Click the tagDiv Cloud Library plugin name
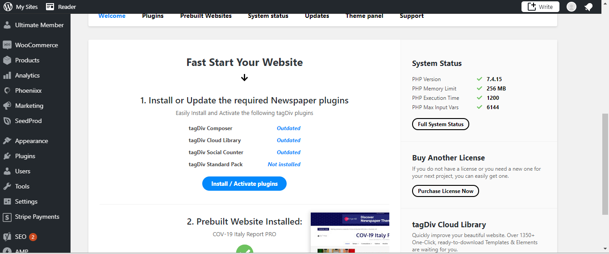Image resolution: width=609 pixels, height=254 pixels. (215, 140)
